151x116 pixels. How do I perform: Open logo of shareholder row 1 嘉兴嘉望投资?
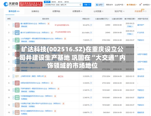(17, 25)
